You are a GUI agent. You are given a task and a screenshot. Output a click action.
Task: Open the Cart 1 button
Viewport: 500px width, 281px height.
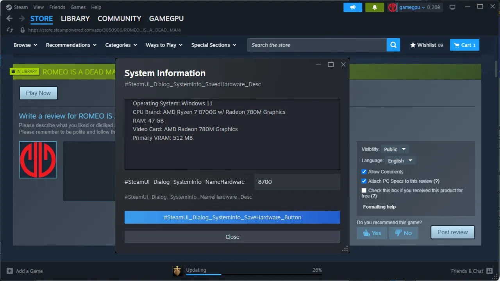coord(464,45)
